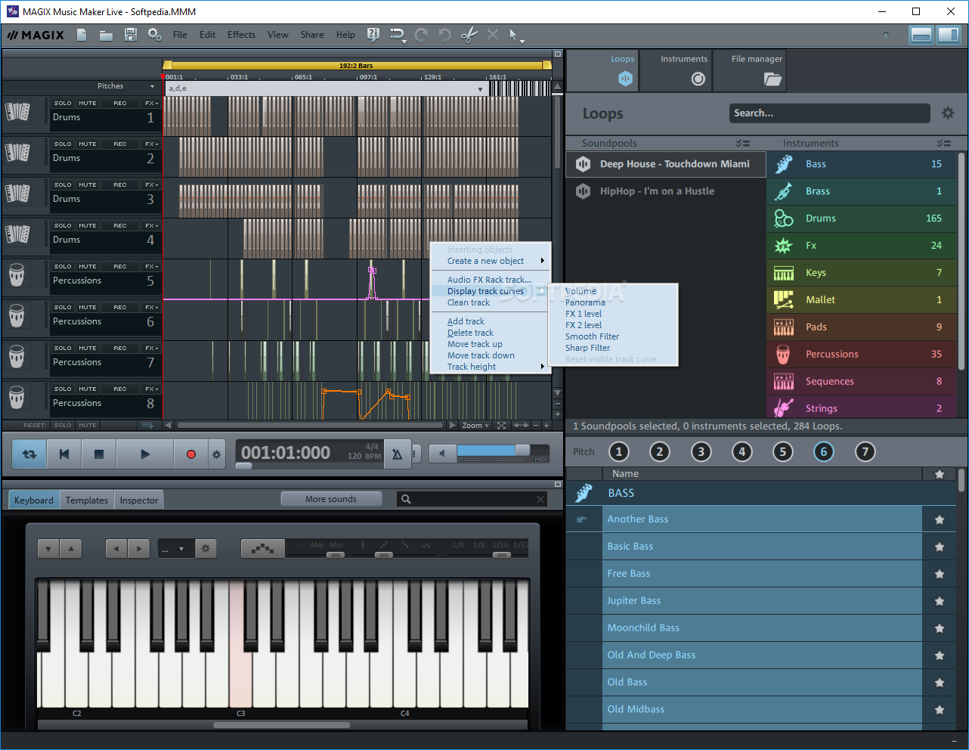The image size is (969, 750).
Task: Open the Share menu
Action: pyautogui.click(x=312, y=35)
